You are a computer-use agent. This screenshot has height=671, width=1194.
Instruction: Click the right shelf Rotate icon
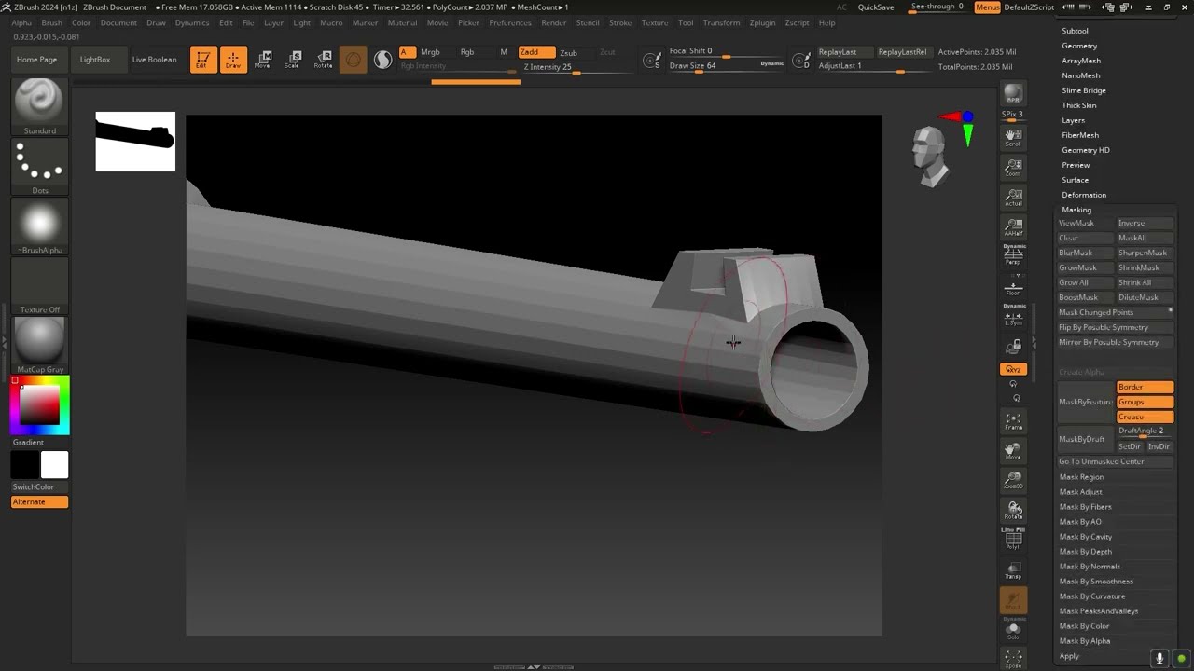coord(1013,511)
